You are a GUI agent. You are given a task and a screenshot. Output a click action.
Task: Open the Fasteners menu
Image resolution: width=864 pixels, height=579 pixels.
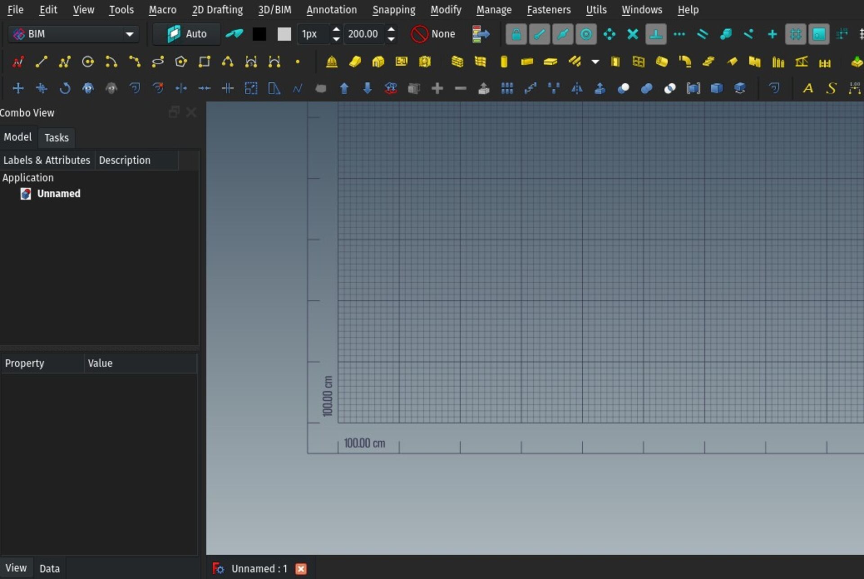point(549,9)
